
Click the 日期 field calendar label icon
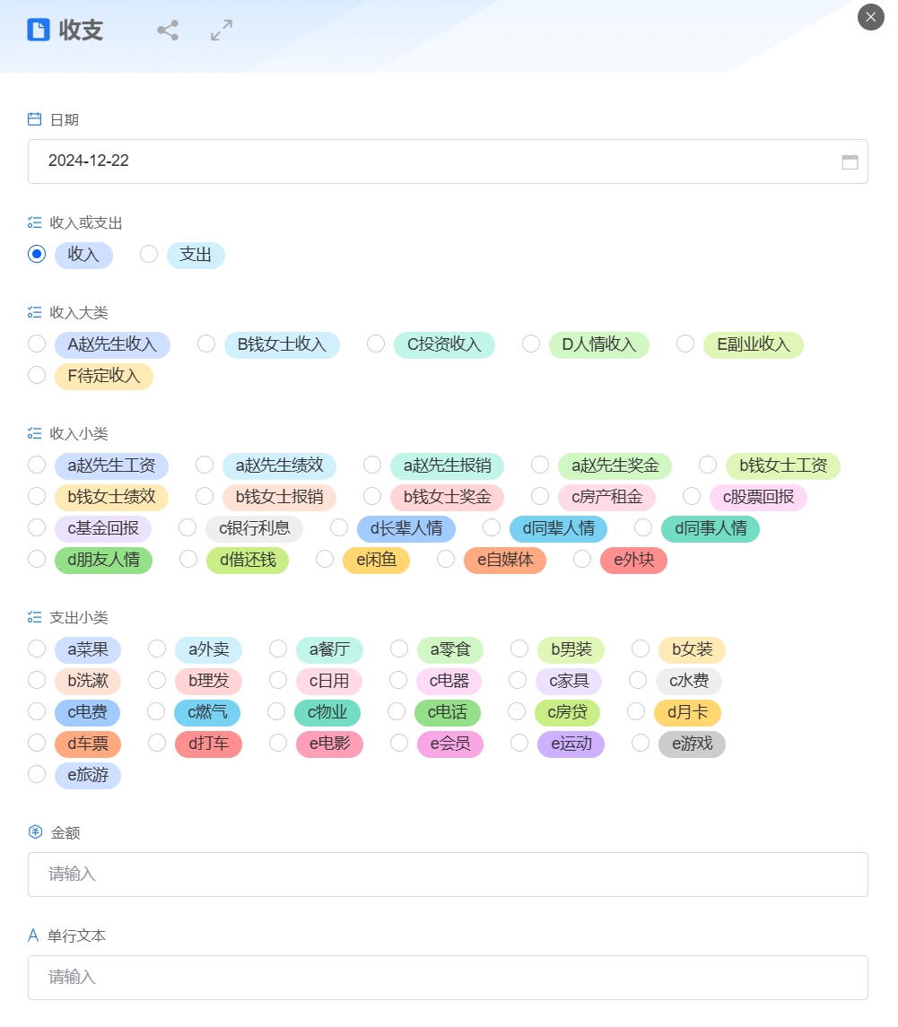(35, 119)
